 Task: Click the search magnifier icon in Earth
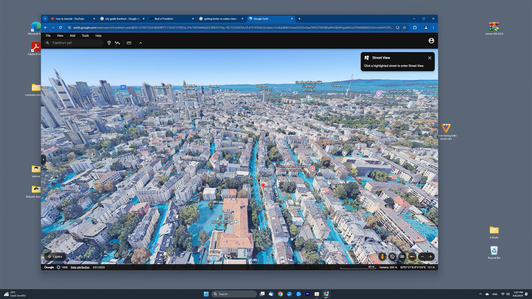(x=47, y=43)
